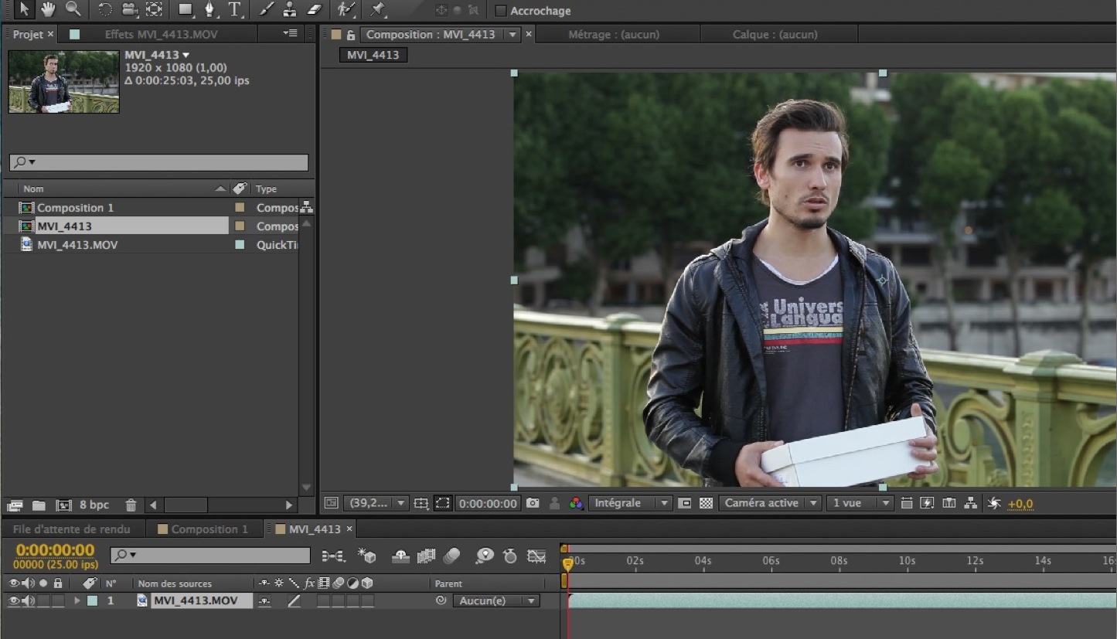Viewport: 1117px width, 639px height.
Task: Activate the Rotation tool
Action: pyautogui.click(x=105, y=11)
